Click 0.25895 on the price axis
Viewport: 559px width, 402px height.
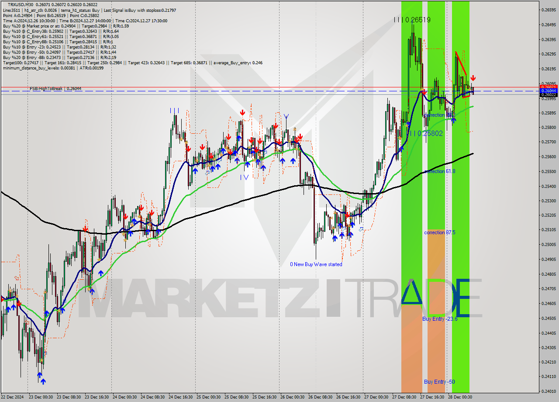549,113
